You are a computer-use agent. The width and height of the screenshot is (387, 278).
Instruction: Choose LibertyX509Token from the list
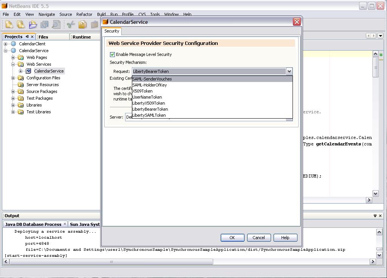click(212, 103)
